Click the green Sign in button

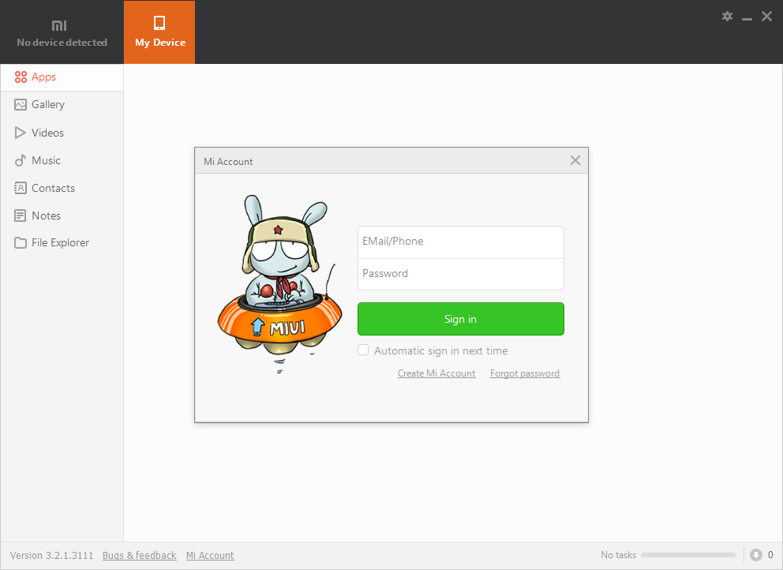pyautogui.click(x=460, y=319)
